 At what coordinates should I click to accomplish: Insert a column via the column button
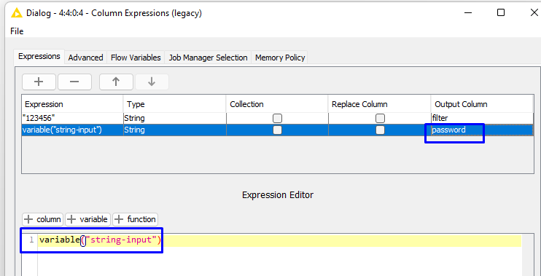tap(43, 219)
